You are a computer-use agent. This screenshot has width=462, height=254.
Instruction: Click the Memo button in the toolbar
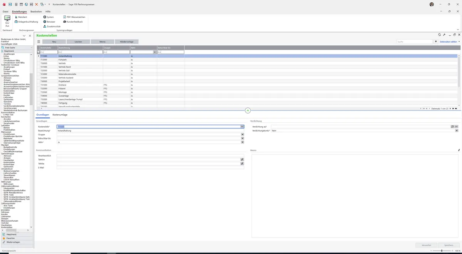[102, 42]
